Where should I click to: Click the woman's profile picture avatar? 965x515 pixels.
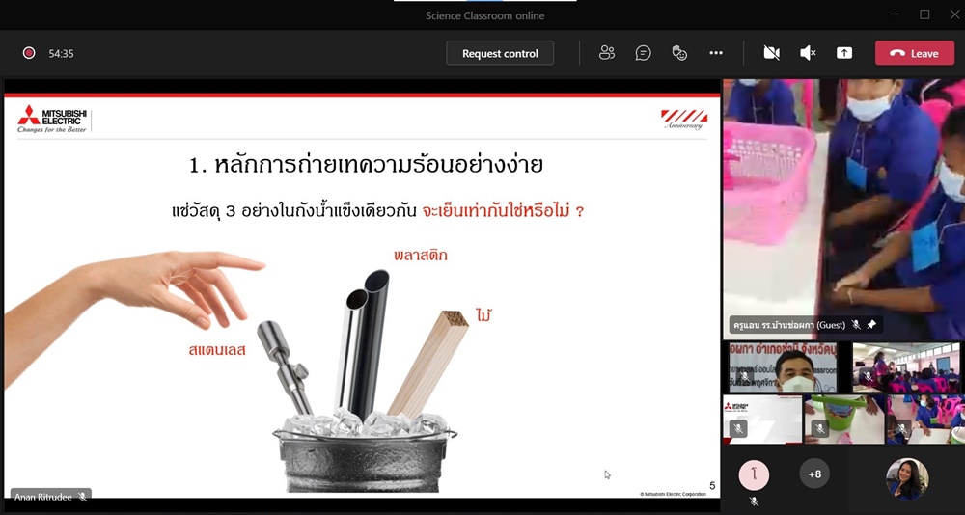click(x=907, y=478)
